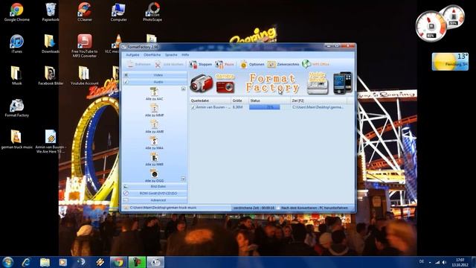
Task: Open PhotoScape desktop shortcut
Action: click(x=152, y=12)
